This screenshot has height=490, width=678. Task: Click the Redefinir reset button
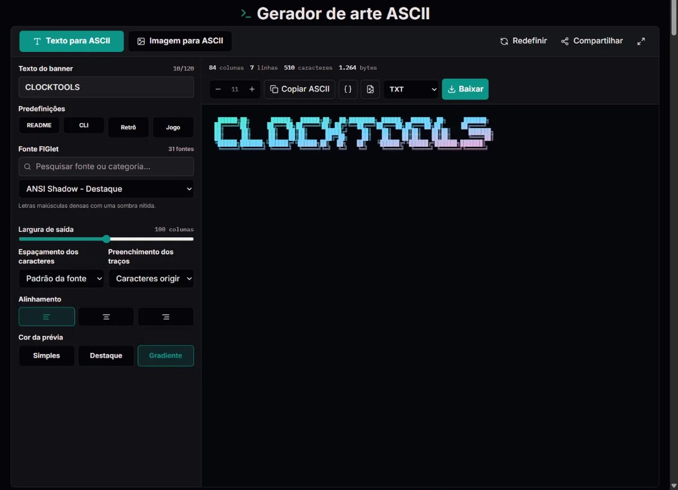coord(524,41)
